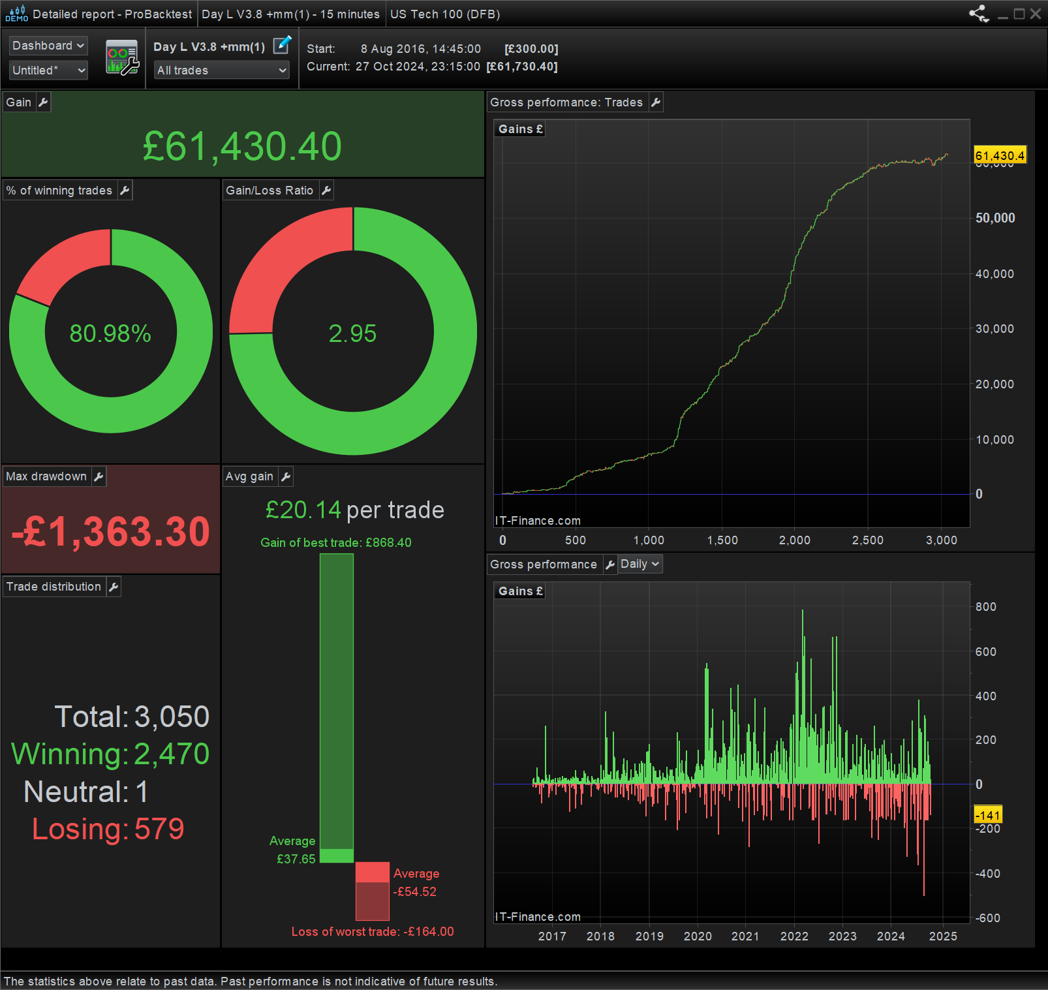Click the Average -£54.52 loss label
1048x990 pixels.
[416, 883]
